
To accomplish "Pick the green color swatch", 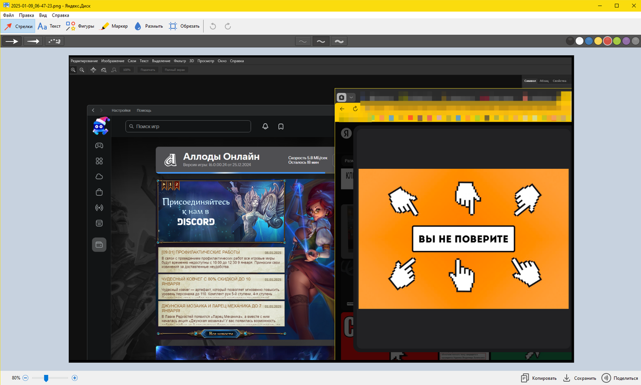I will pyautogui.click(x=616, y=41).
